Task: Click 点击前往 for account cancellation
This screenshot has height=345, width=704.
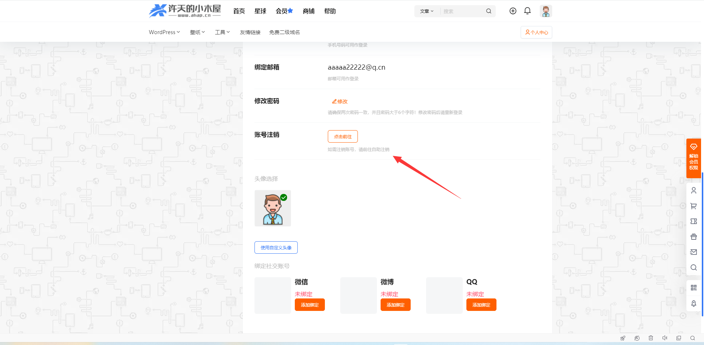Action: [342, 136]
